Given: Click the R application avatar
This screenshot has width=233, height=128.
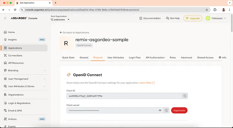Looking at the screenshot, I should (66, 43).
